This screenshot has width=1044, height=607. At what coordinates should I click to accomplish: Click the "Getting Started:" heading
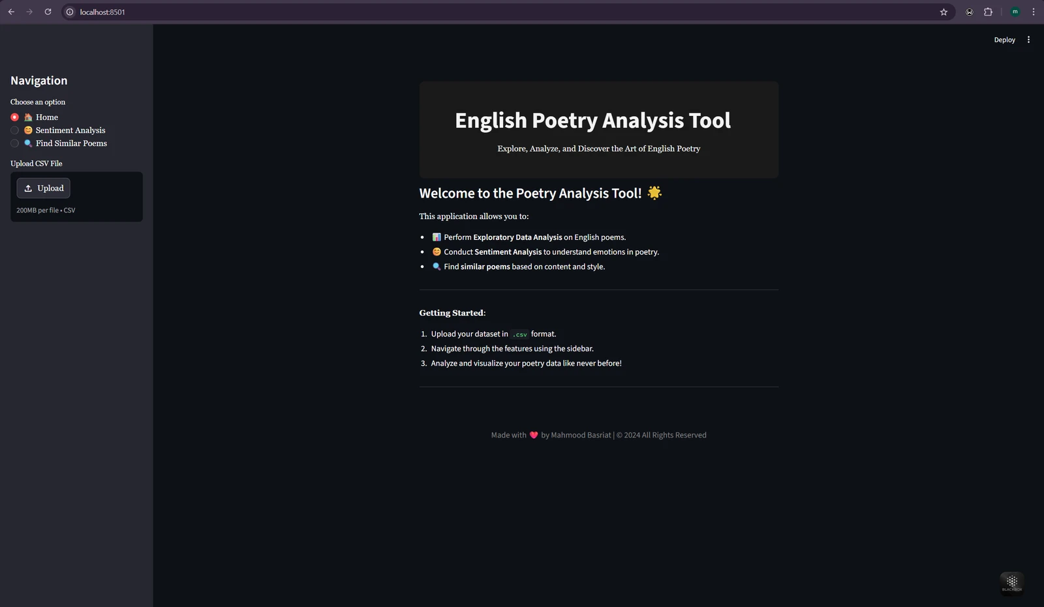tap(452, 313)
